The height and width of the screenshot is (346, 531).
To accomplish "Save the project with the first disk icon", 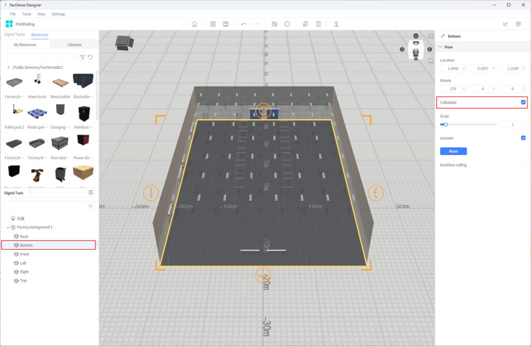I will (213, 24).
